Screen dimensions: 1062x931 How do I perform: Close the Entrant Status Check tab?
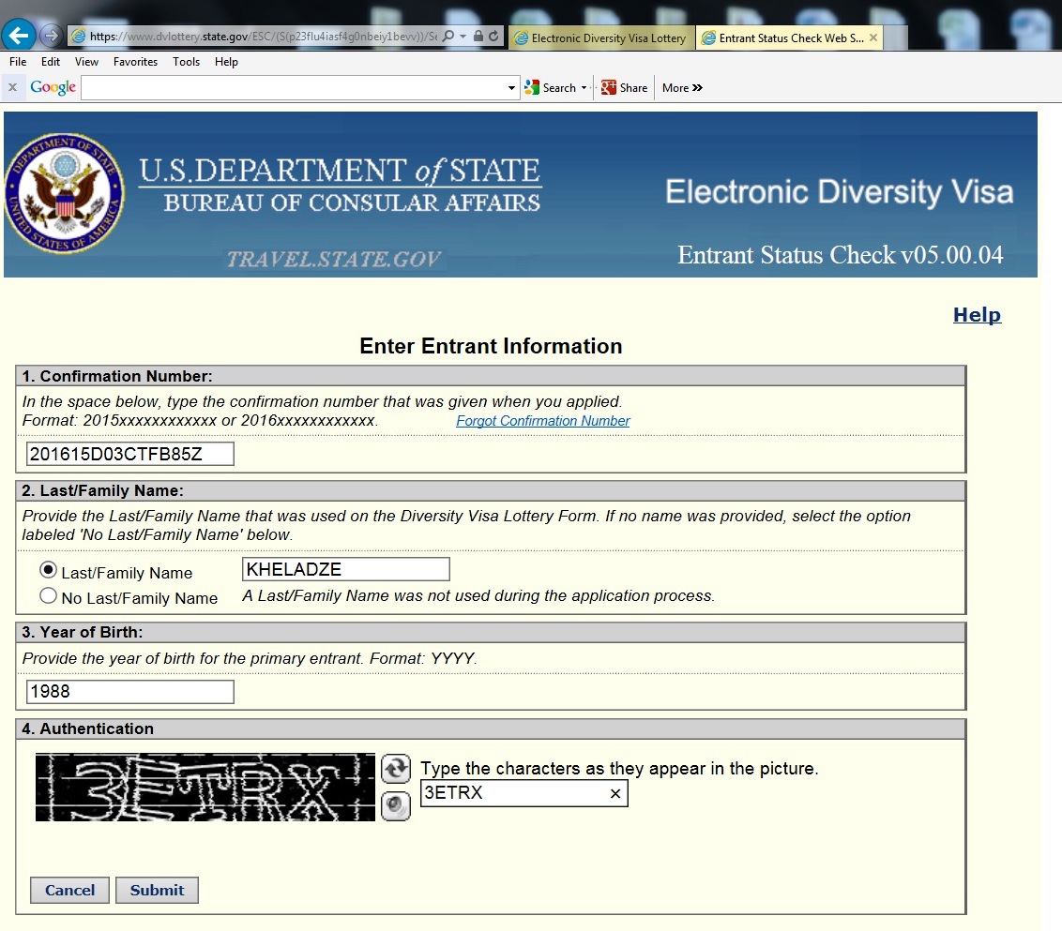coord(873,38)
